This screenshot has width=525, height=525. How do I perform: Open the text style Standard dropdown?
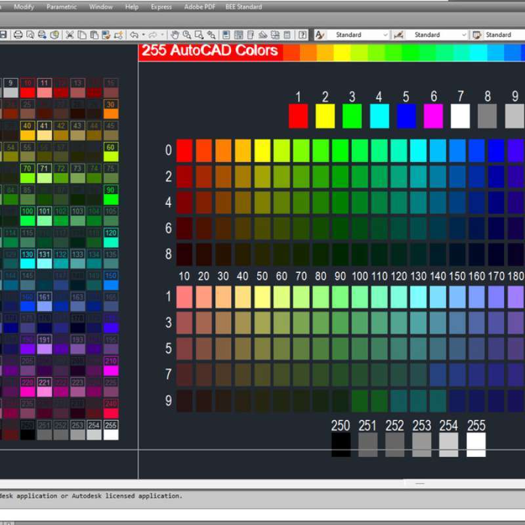(x=386, y=34)
